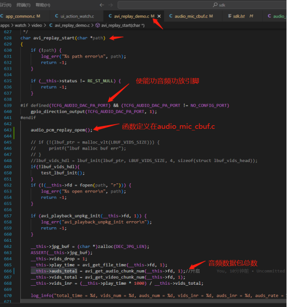Click the #endif directive on line 641
This screenshot has width=287, height=307.
(28, 118)
